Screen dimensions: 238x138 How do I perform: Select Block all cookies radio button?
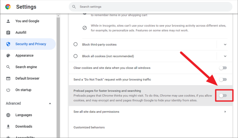[75, 56]
